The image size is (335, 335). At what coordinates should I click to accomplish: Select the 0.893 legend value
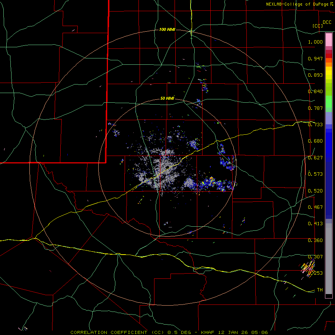315,75
